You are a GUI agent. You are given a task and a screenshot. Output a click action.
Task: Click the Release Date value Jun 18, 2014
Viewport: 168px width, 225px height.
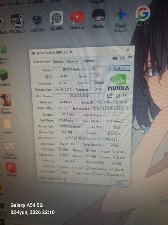click(63, 89)
